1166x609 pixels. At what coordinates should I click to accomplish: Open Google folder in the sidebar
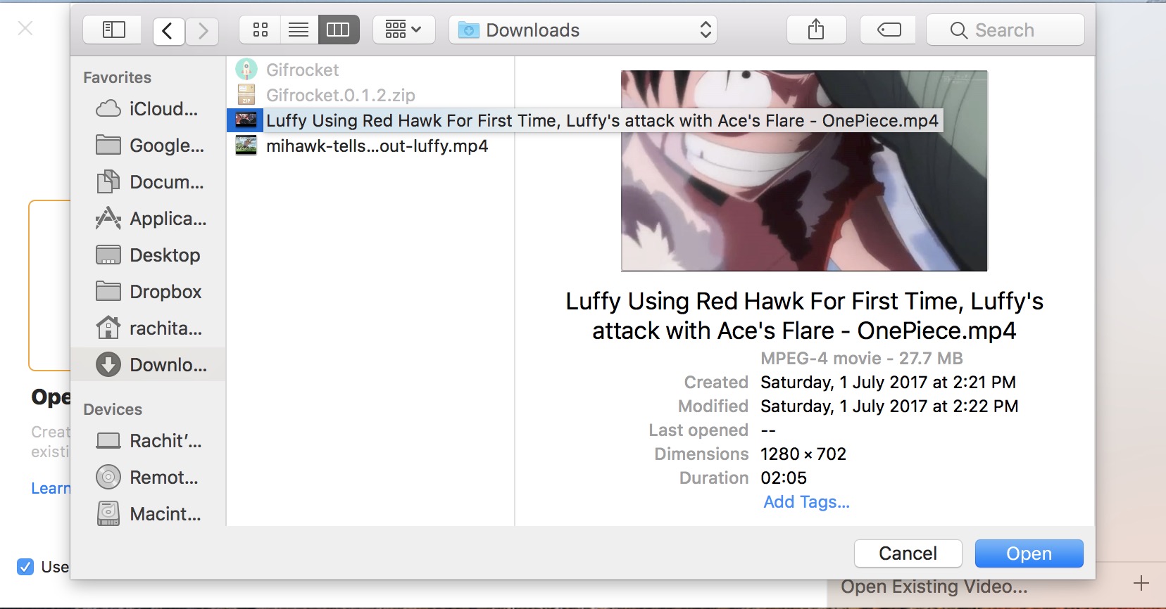point(148,146)
